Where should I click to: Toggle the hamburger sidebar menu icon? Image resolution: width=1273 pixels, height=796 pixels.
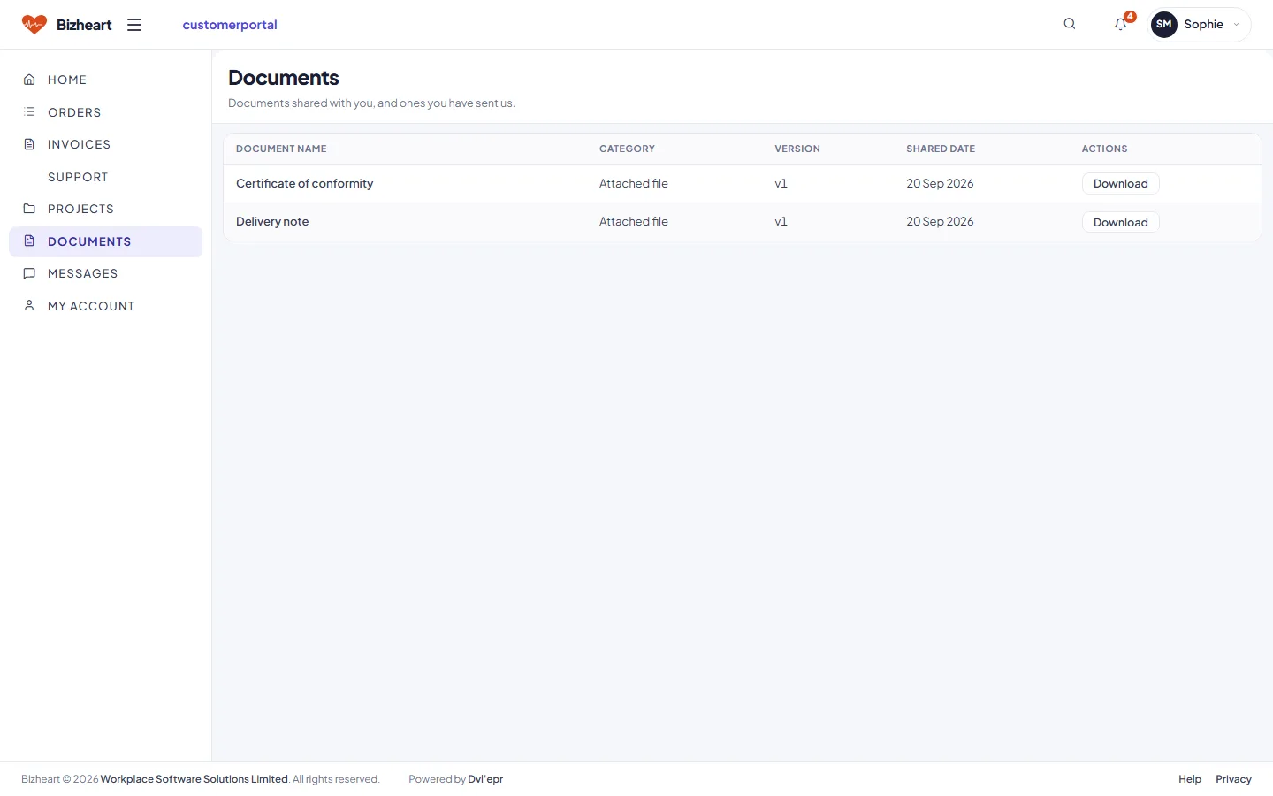point(134,25)
